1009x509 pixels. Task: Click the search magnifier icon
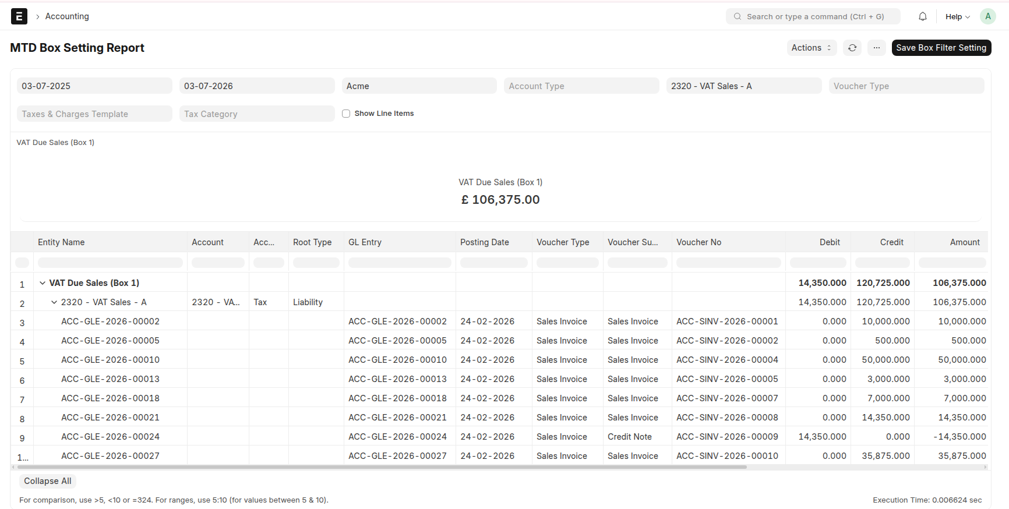(x=738, y=16)
